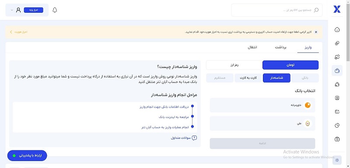Click the user avatar icon in the header
Screen dimensions: 350x168
[18, 10]
